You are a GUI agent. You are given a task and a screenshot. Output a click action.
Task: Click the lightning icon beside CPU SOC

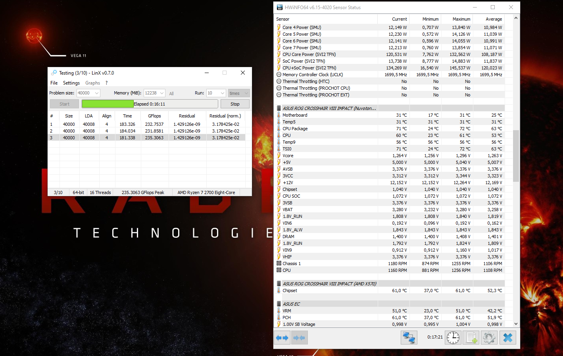(x=279, y=196)
